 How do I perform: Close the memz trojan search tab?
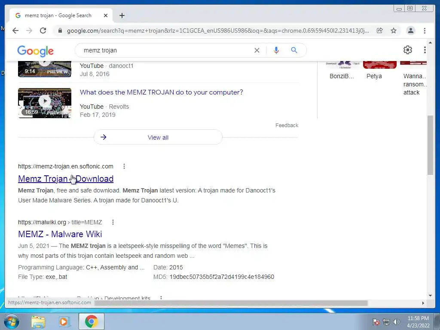point(106,15)
